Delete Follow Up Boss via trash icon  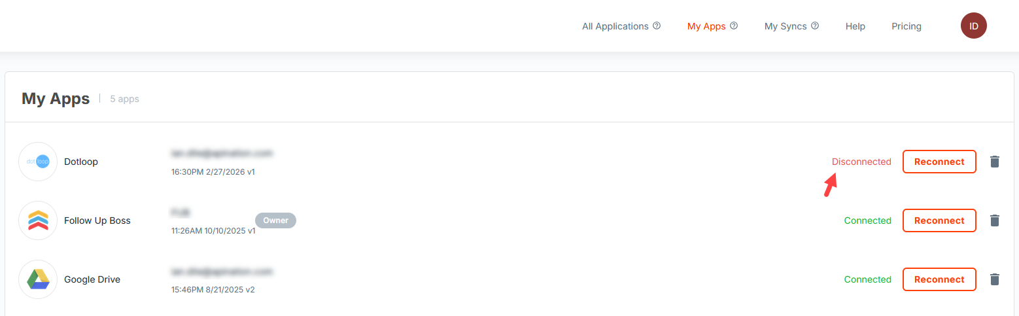(995, 220)
